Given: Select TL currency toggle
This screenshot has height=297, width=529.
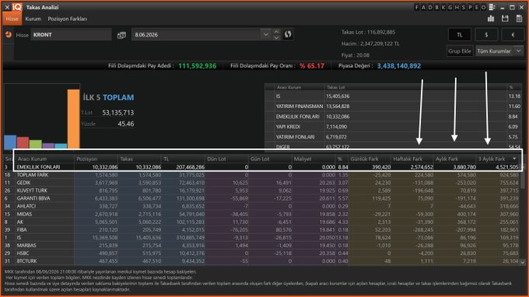Looking at the screenshot, I should [x=460, y=35].
